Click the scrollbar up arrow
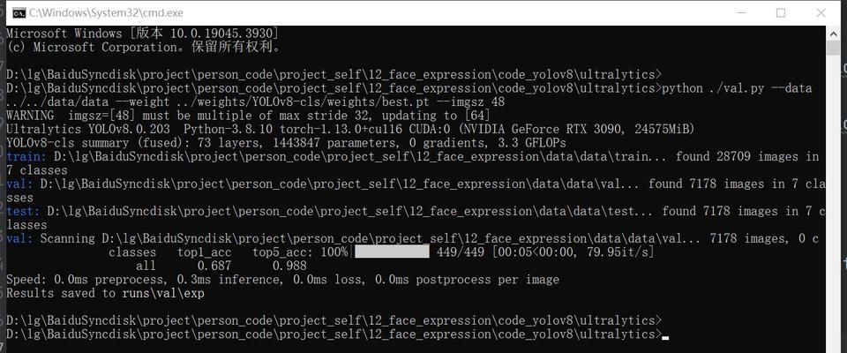 pyautogui.click(x=832, y=33)
